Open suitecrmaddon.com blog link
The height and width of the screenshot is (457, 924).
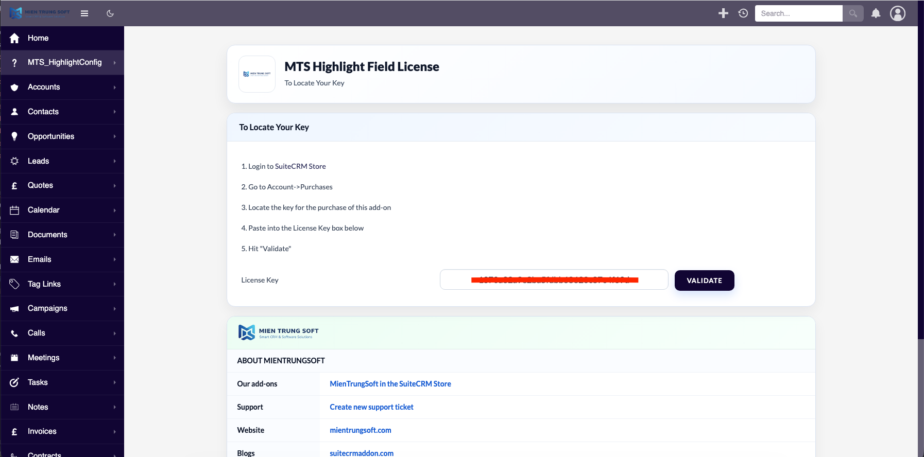(x=362, y=453)
